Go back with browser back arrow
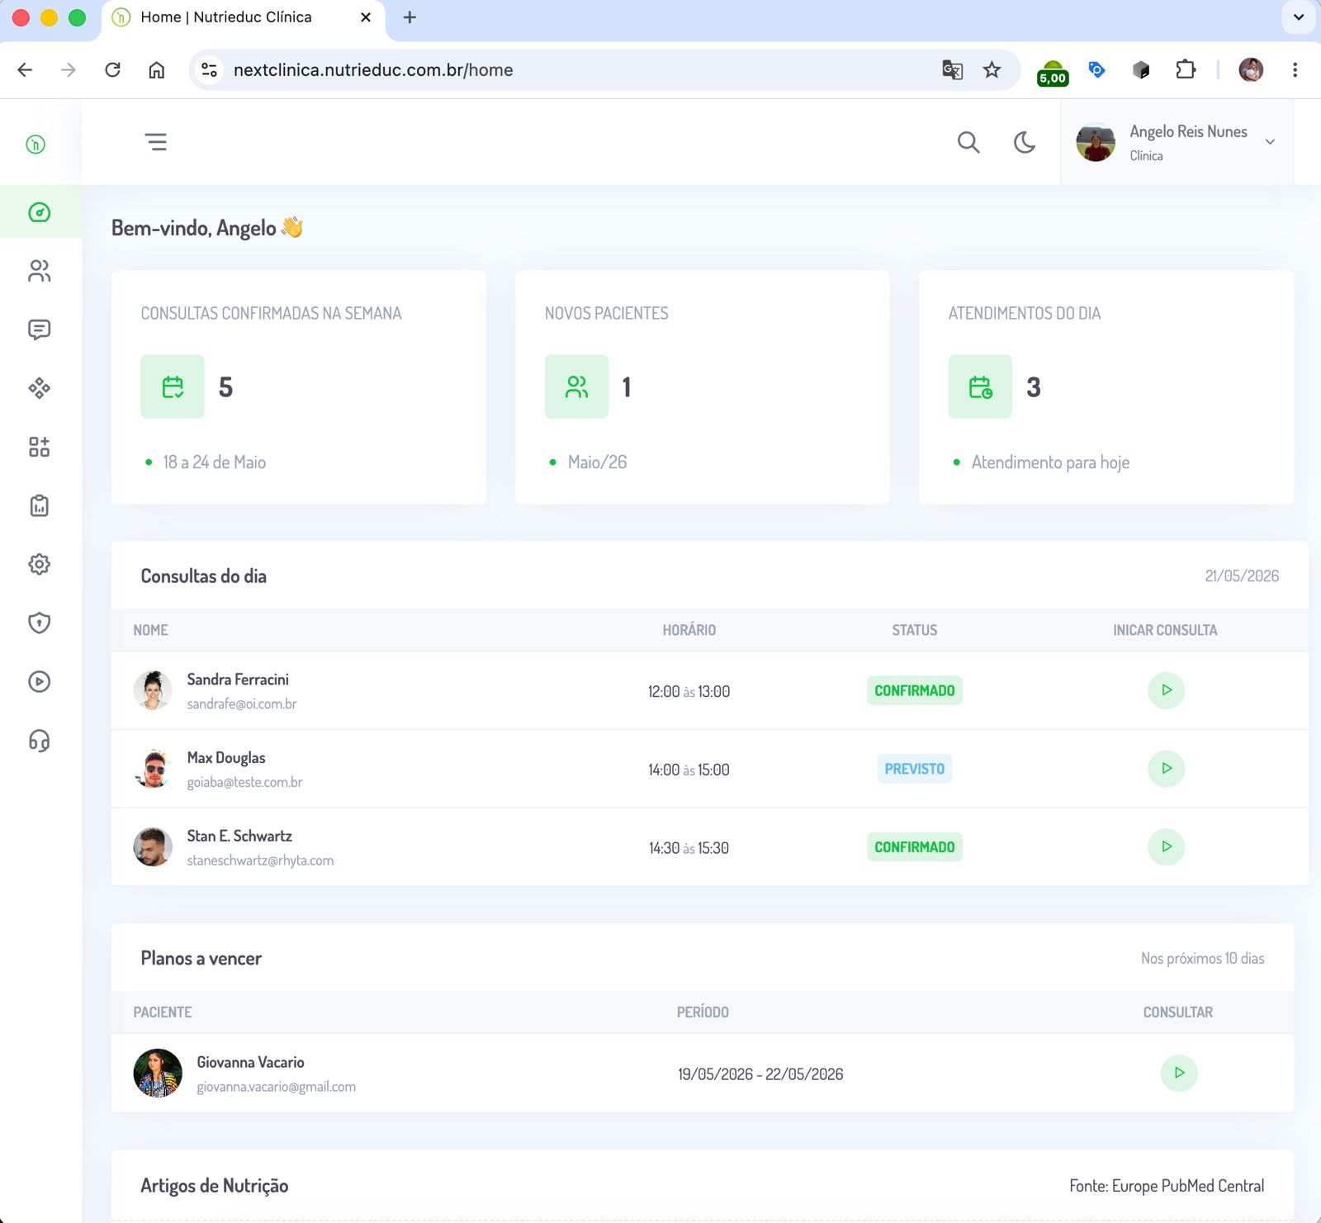The image size is (1321, 1223). 25,70
